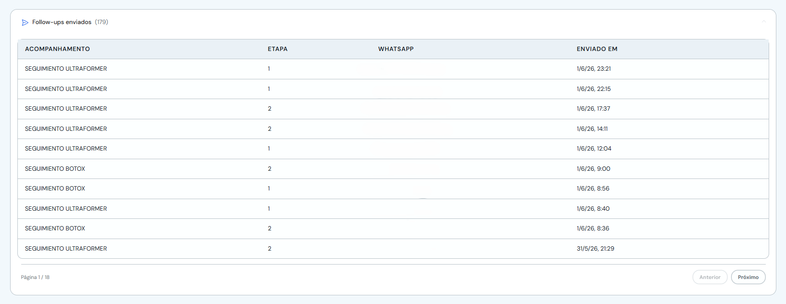Open SEGUIMIENTO BOTOX sent at 8:56
786x304 pixels.
55,189
